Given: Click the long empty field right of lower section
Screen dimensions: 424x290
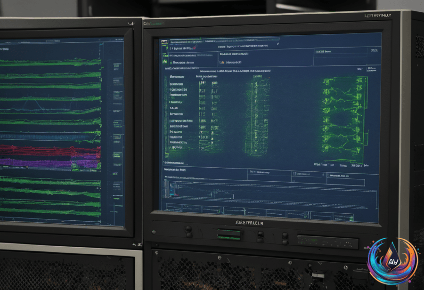Looking at the screenshot, I should (x=346, y=183).
